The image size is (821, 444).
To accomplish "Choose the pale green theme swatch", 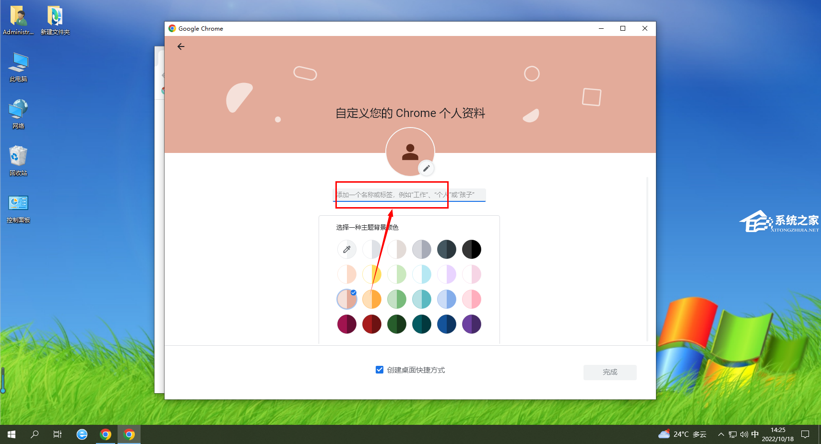I will (x=397, y=274).
